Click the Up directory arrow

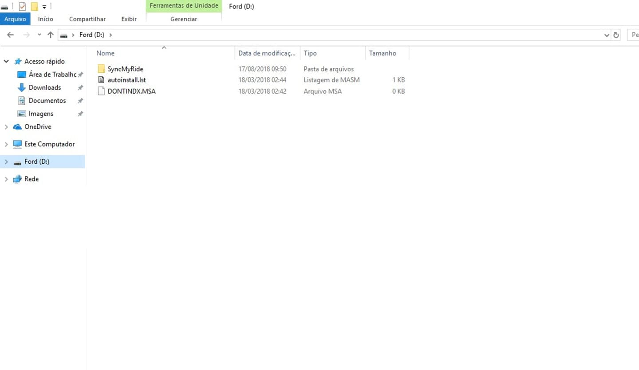(x=51, y=35)
